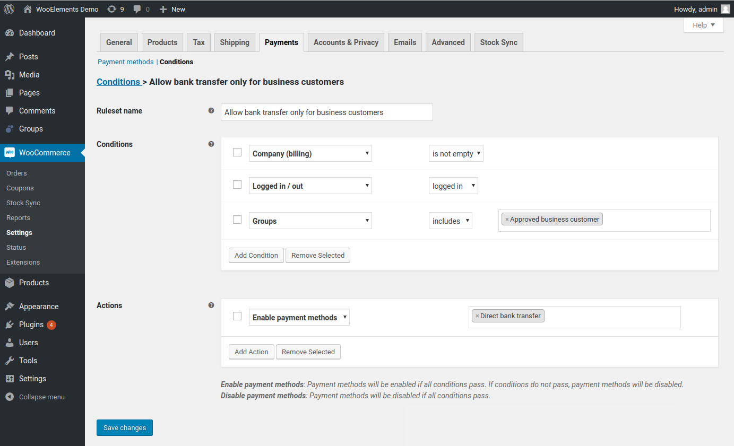Image resolution: width=734 pixels, height=446 pixels.
Task: Open the Stock Sync tab
Action: click(x=498, y=42)
